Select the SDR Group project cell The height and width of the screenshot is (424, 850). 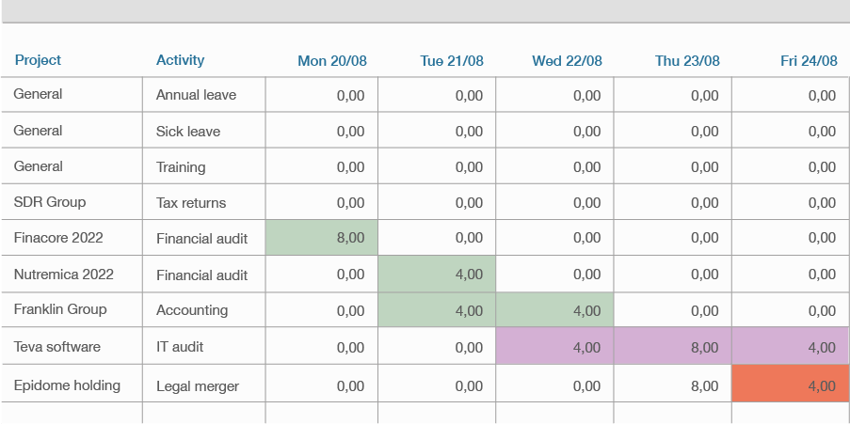click(x=72, y=202)
